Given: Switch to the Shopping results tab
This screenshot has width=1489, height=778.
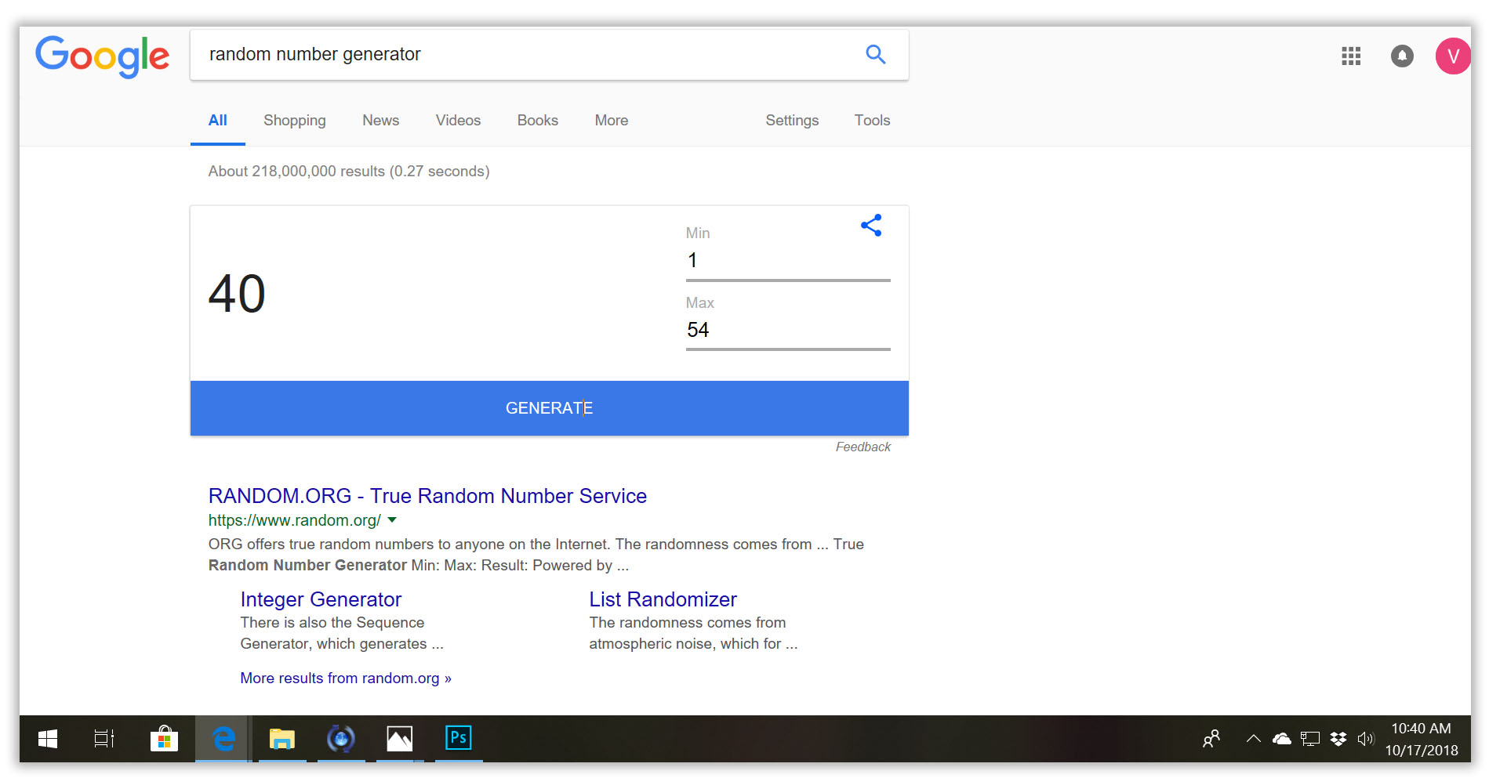Looking at the screenshot, I should pos(294,120).
